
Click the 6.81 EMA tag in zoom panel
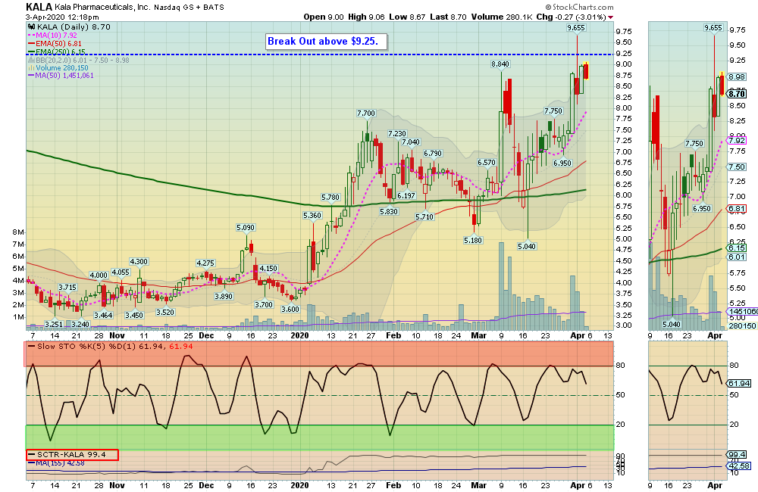tap(737, 209)
